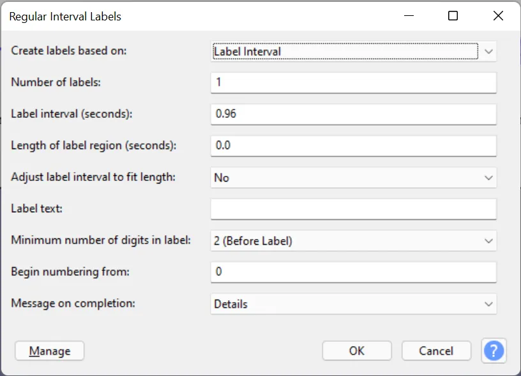Screen dimensions: 521x376
Task: Click the Label Interval dropdown arrow
Action: pyautogui.click(x=489, y=51)
